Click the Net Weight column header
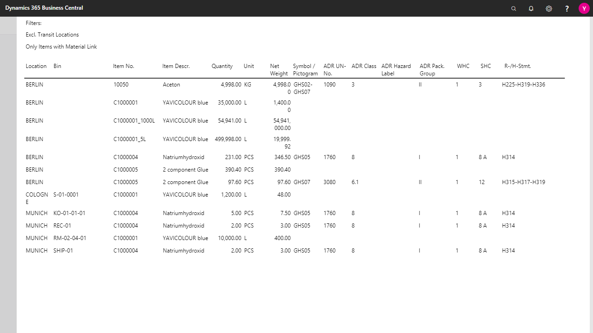 pyautogui.click(x=279, y=70)
